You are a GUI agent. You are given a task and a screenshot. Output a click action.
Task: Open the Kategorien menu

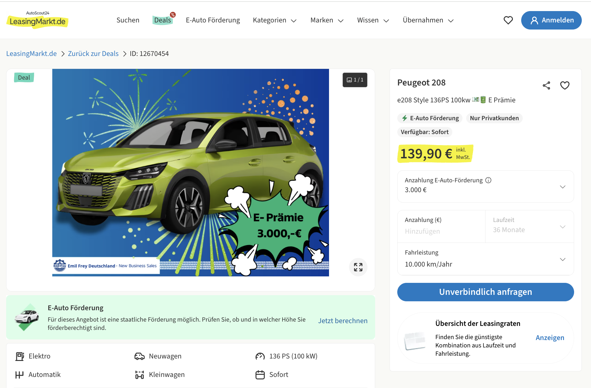274,20
